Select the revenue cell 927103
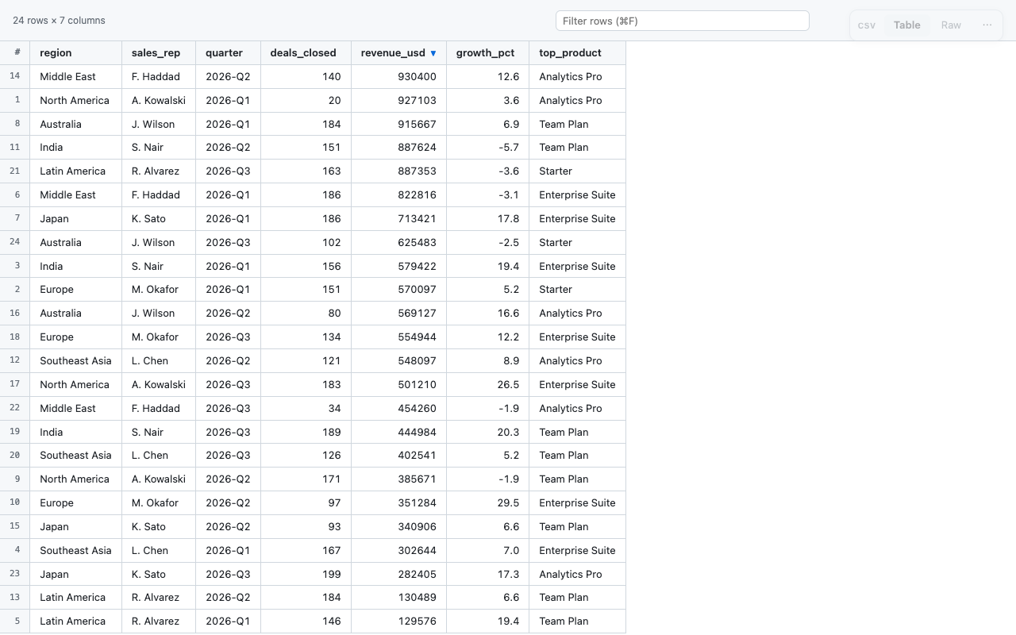This screenshot has height=635, width=1016. (x=398, y=101)
